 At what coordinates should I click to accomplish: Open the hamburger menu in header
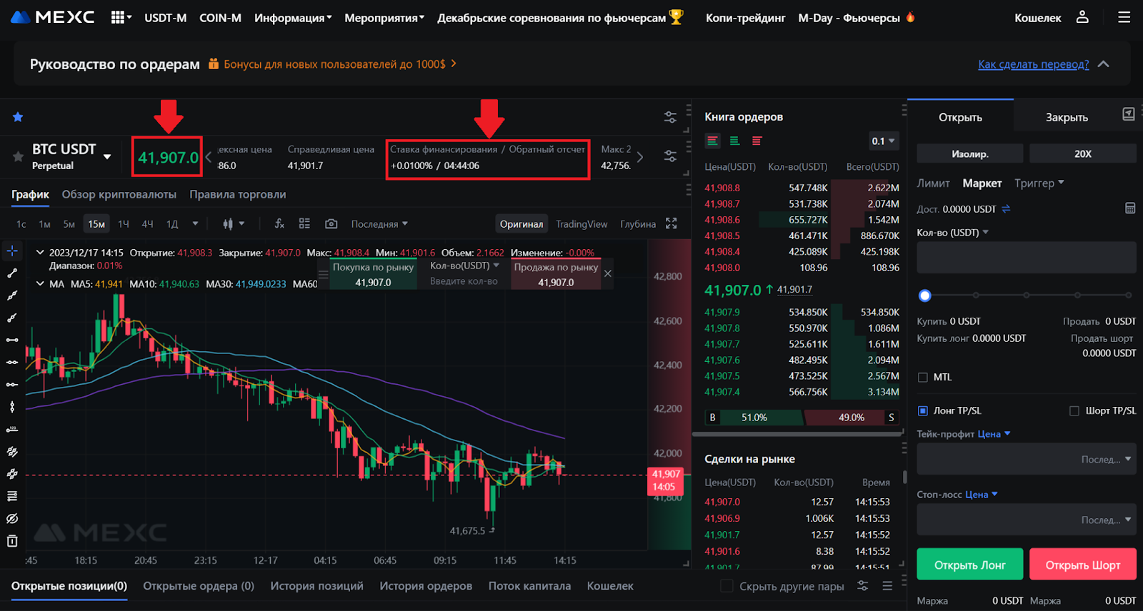pyautogui.click(x=1124, y=17)
